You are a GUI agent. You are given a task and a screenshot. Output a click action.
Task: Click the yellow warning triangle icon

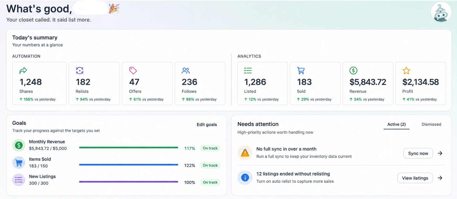tap(245, 153)
